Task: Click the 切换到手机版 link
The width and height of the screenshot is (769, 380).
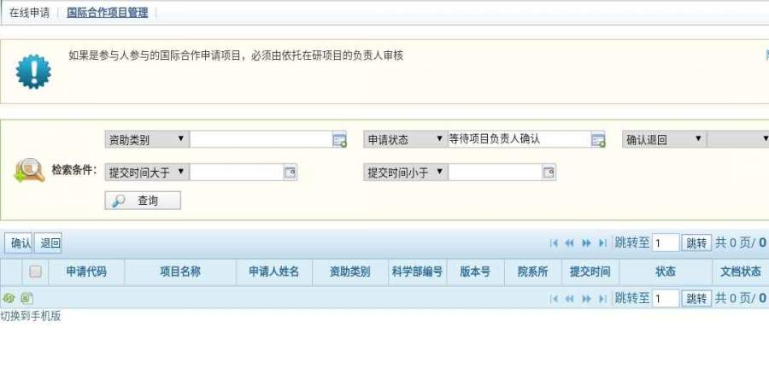Action: (31, 316)
